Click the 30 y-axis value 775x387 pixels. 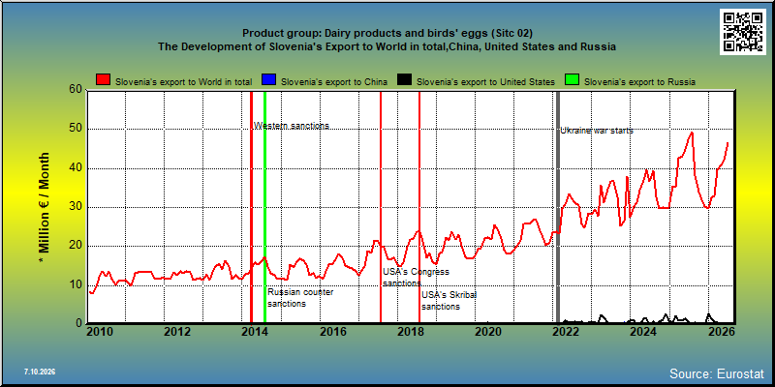[75, 207]
